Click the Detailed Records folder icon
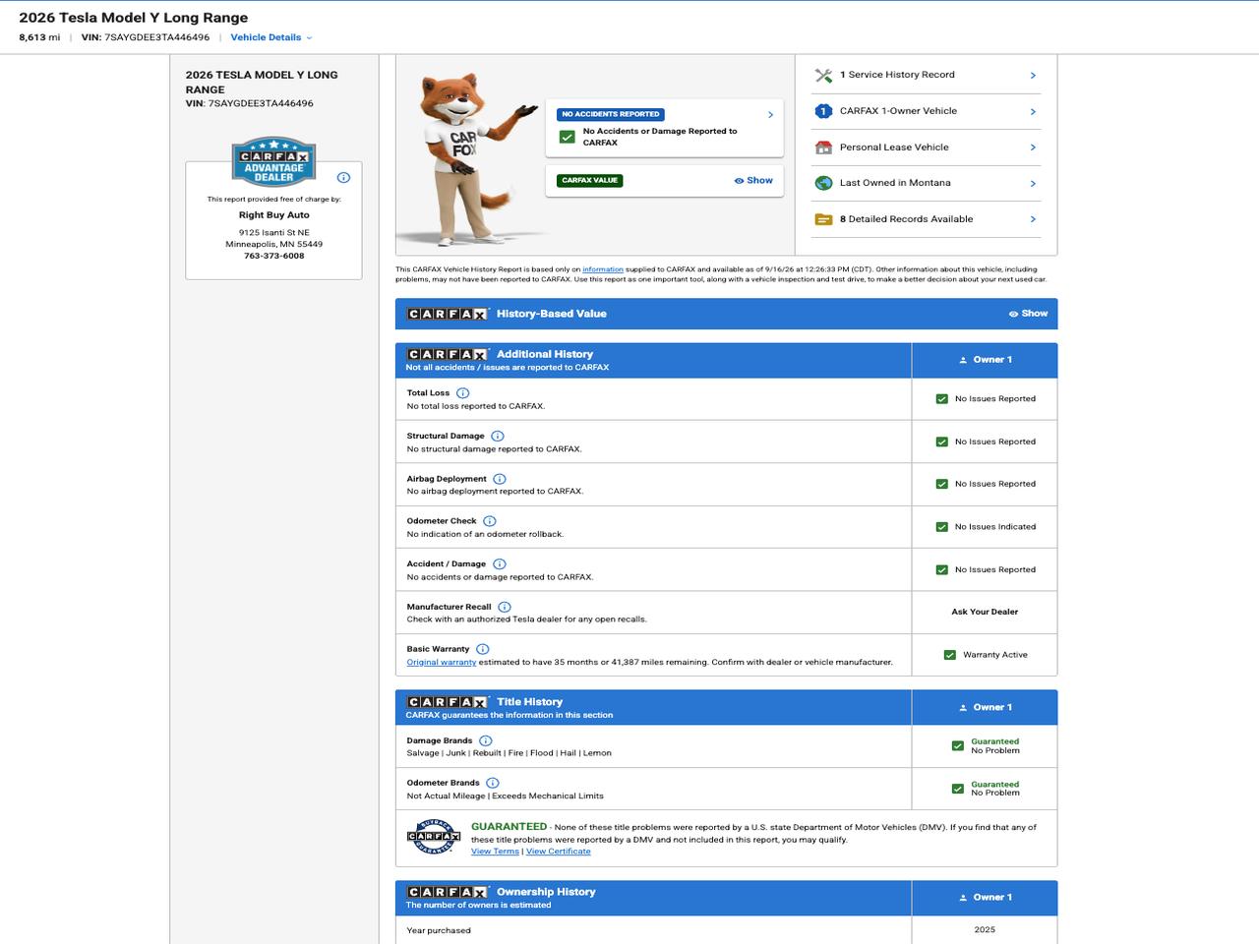The width and height of the screenshot is (1259, 944). pos(823,219)
